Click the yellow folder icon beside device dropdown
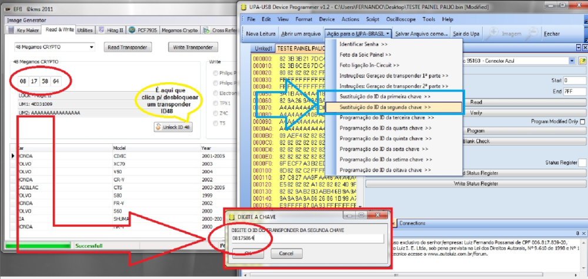The image size is (588, 279). pos(582,60)
